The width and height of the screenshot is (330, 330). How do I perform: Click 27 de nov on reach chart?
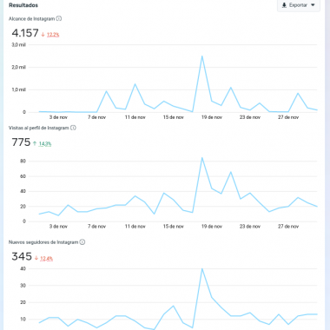point(288,117)
